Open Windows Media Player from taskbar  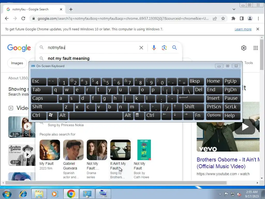point(54,194)
